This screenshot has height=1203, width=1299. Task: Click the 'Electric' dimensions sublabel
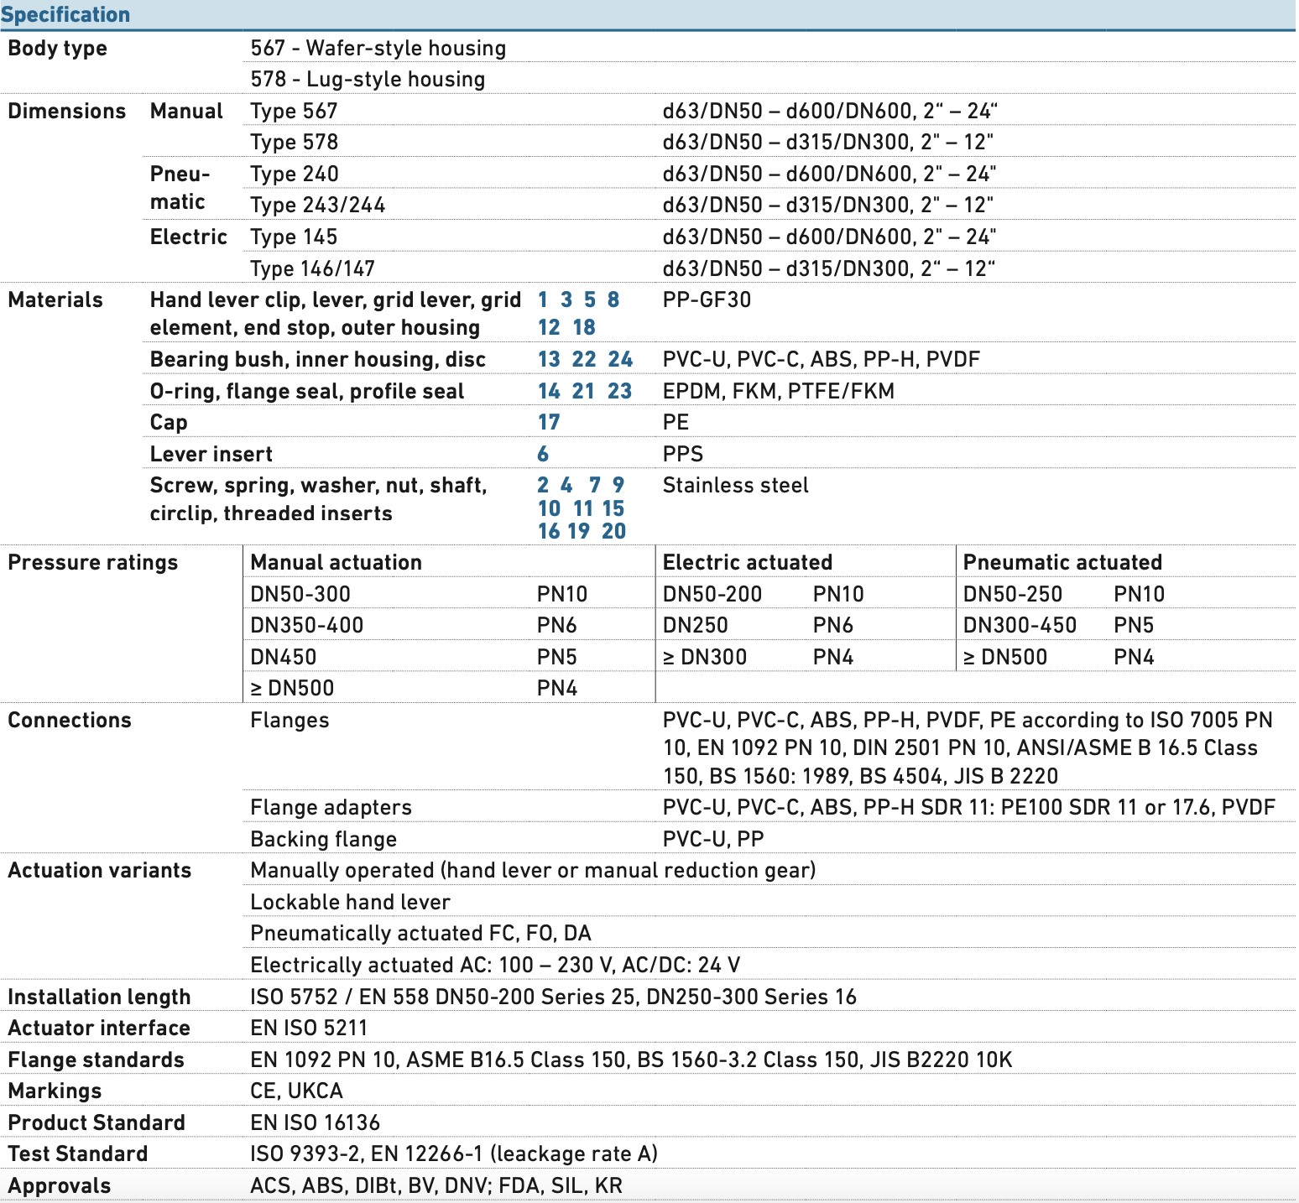[x=189, y=237]
